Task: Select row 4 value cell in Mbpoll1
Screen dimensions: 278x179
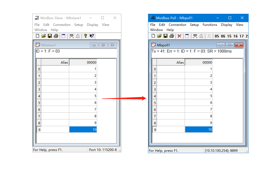Action: pyautogui.click(x=199, y=96)
